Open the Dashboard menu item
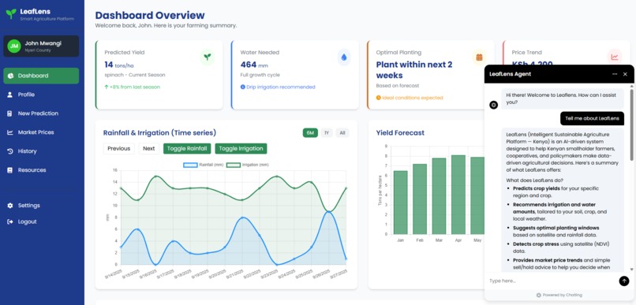 pos(41,76)
